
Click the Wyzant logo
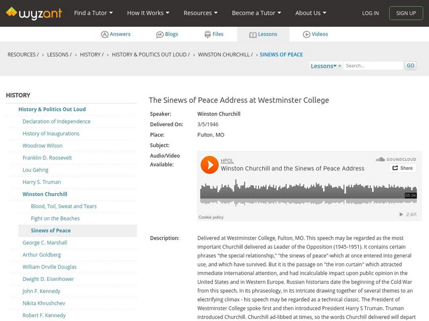33,13
